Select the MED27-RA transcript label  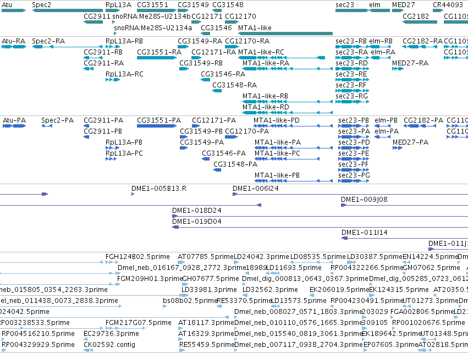click(x=410, y=63)
